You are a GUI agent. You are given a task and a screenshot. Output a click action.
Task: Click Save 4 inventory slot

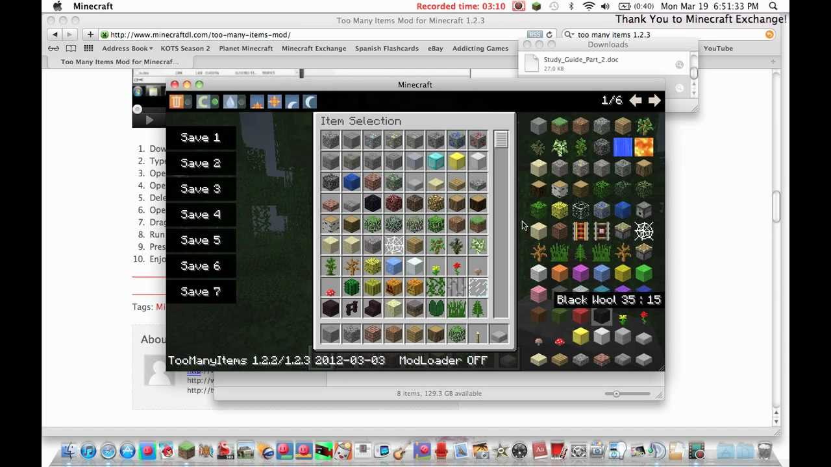point(200,215)
